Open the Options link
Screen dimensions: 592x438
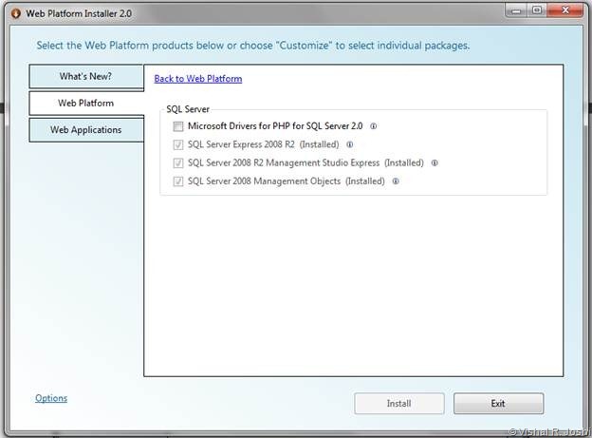click(51, 398)
